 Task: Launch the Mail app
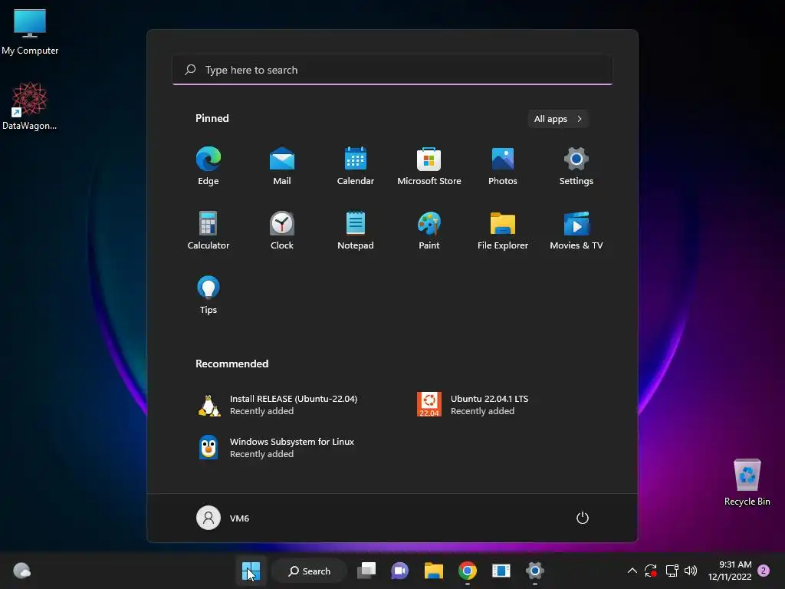click(x=282, y=166)
